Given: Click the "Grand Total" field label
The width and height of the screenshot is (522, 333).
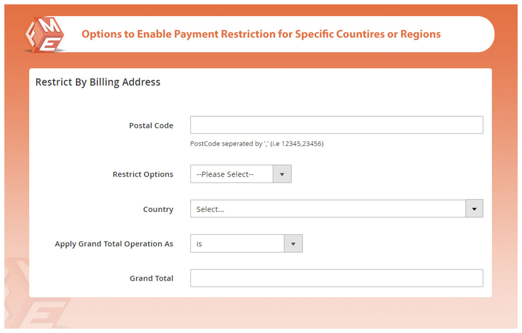Looking at the screenshot, I should (x=151, y=278).
